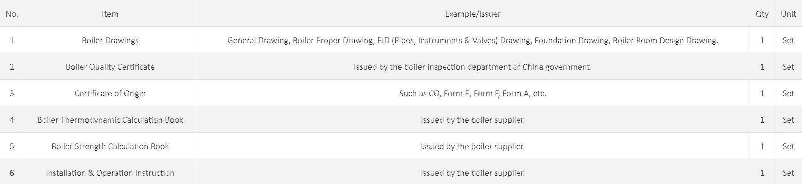Click the "Set" unit for Certificate of Origin
Image resolution: width=802 pixels, height=184 pixels.
click(788, 94)
